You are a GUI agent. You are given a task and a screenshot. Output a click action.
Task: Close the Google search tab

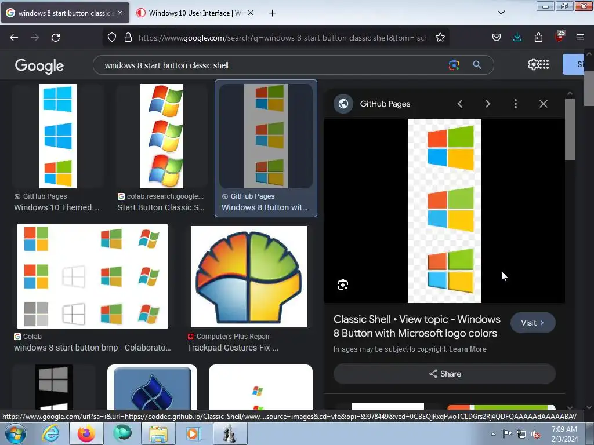(120, 13)
